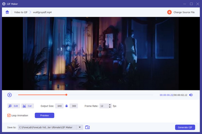
Task: Open the Edit effects tool
Action: coord(14,106)
